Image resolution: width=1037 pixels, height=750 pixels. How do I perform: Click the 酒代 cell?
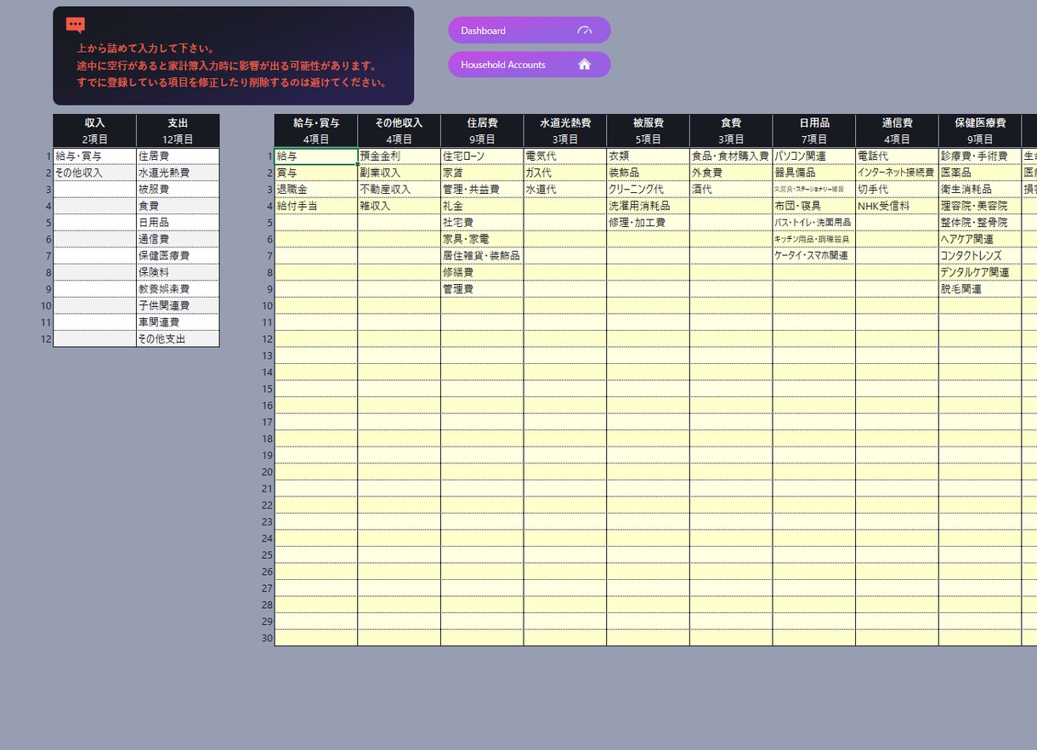pyautogui.click(x=731, y=190)
